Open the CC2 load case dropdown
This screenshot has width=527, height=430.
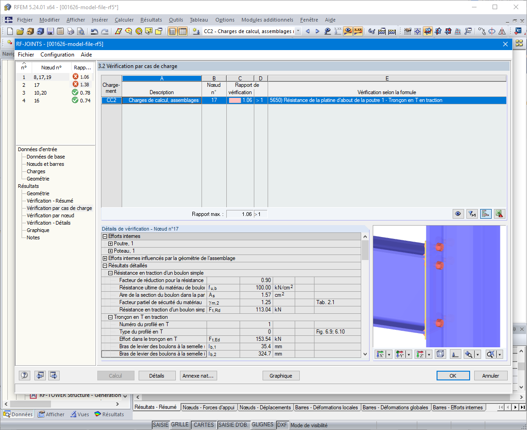298,31
